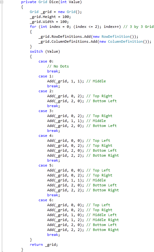The height and width of the screenshot is (252, 154).
Task: Click the '(index <= 2)' loop condition
Action: click(x=86, y=27)
